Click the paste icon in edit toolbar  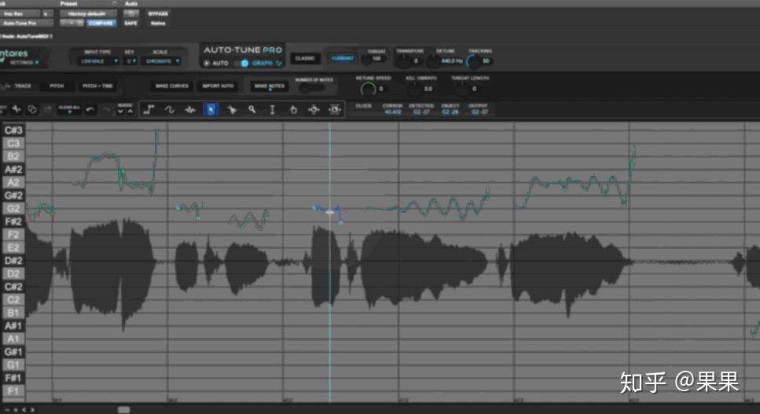tap(47, 109)
